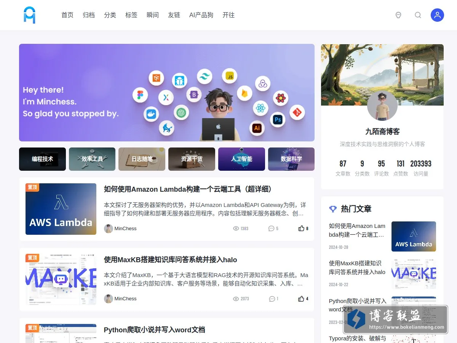The width and height of the screenshot is (457, 343).
Task: Open search with the magnifier icon
Action: click(418, 15)
